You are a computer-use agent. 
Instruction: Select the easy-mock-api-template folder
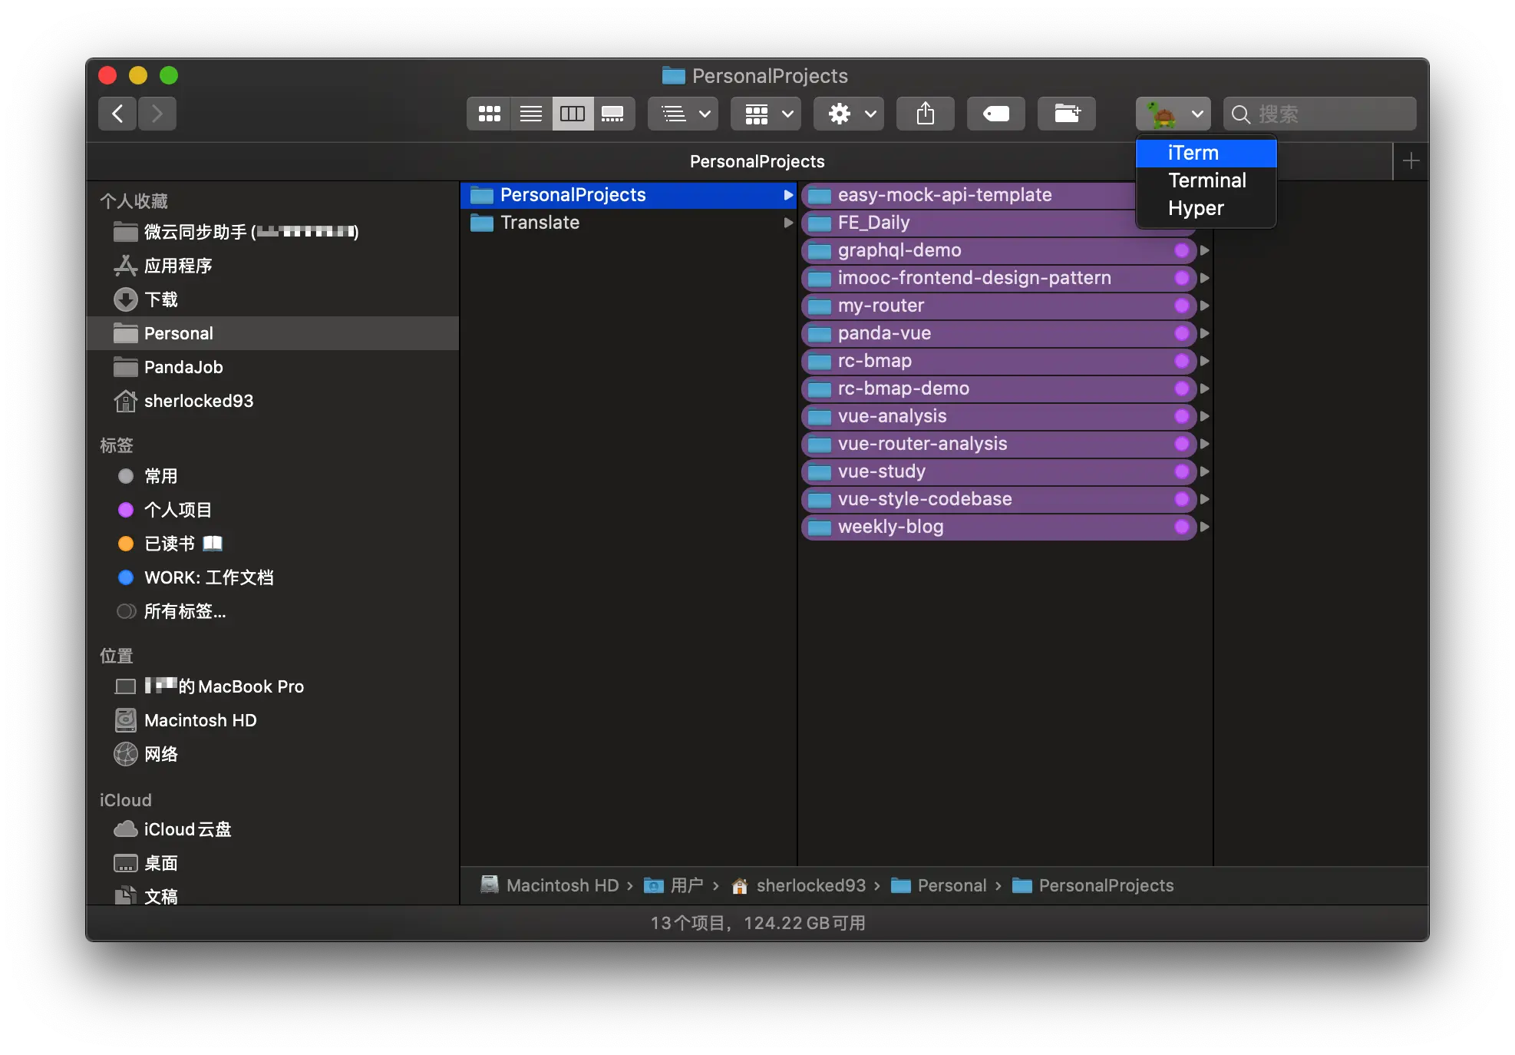tap(969, 195)
